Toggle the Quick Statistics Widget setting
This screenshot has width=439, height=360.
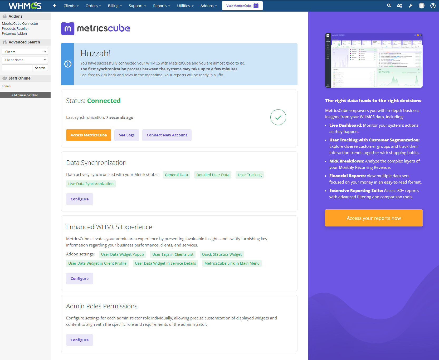click(x=222, y=254)
